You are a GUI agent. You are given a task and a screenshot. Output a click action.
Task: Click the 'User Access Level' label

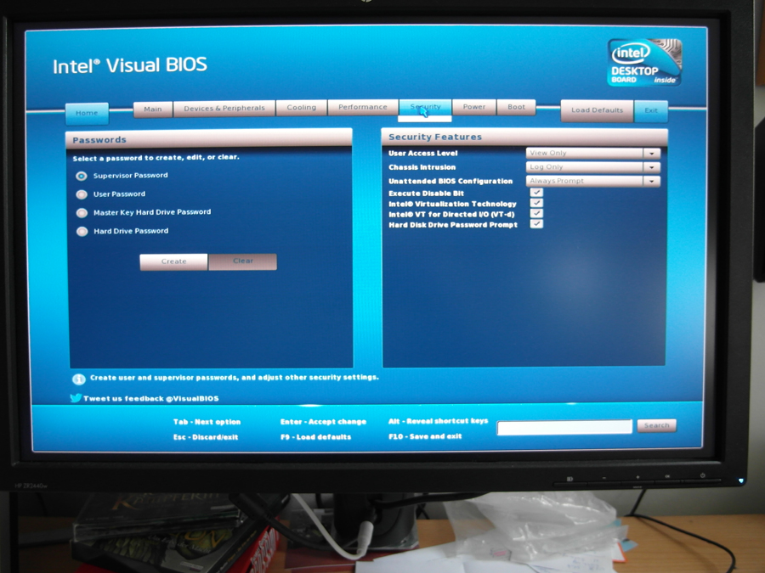pos(423,153)
